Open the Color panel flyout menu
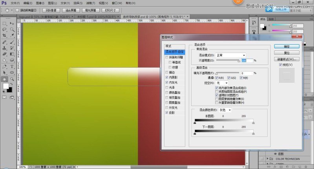The image size is (314, 169). [x=311, y=19]
